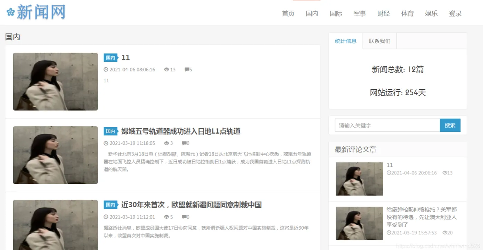Viewport: 483px width, 250px height.
Task: Open the 娱乐 navigation section
Action: click(x=431, y=13)
